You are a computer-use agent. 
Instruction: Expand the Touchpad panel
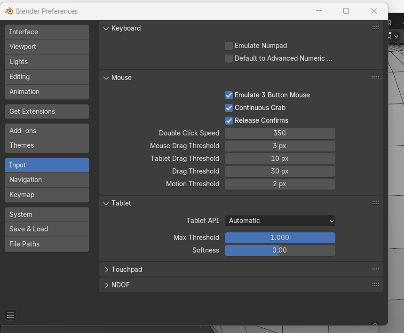tap(106, 270)
